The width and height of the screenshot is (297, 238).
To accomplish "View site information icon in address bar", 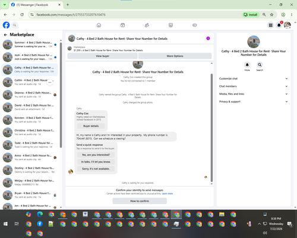I will pos(32,15).
